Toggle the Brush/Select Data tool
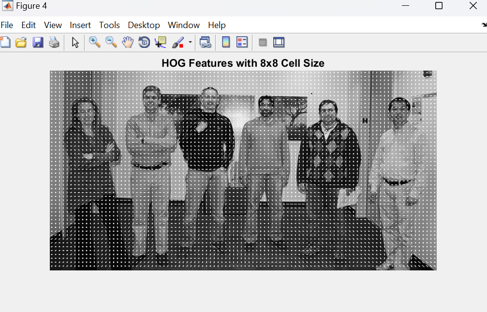 click(x=178, y=42)
